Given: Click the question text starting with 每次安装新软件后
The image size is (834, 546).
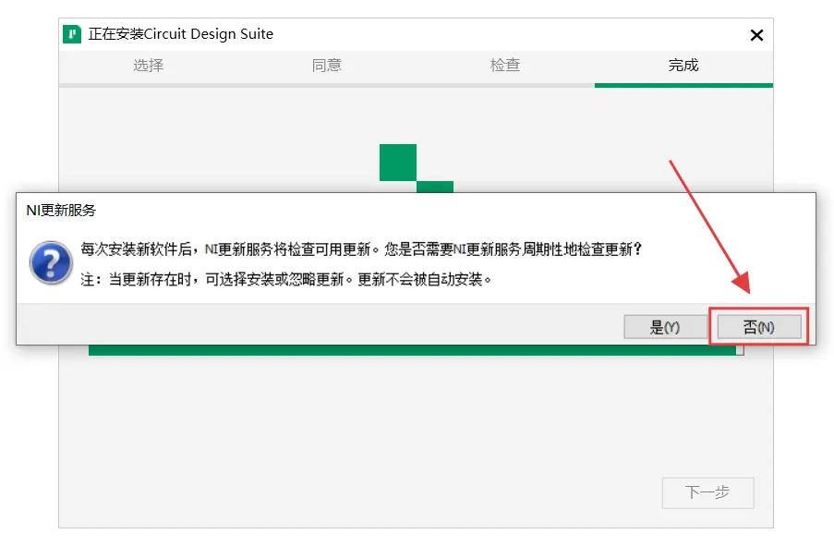Looking at the screenshot, I should 362,249.
